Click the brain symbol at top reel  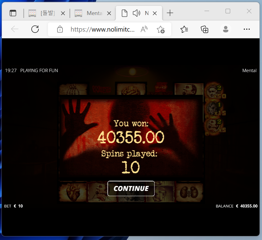[x=131, y=89]
